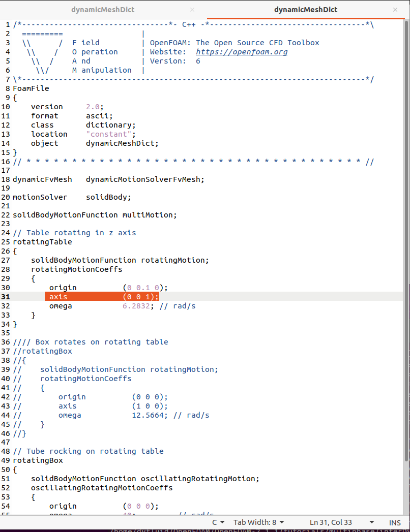Click the comment "Tube rocking on rotating table"

[x=95, y=451]
